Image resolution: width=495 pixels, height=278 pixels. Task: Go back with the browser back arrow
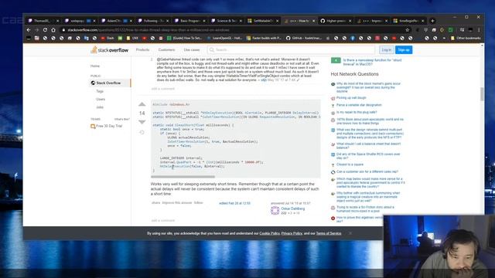click(29, 30)
